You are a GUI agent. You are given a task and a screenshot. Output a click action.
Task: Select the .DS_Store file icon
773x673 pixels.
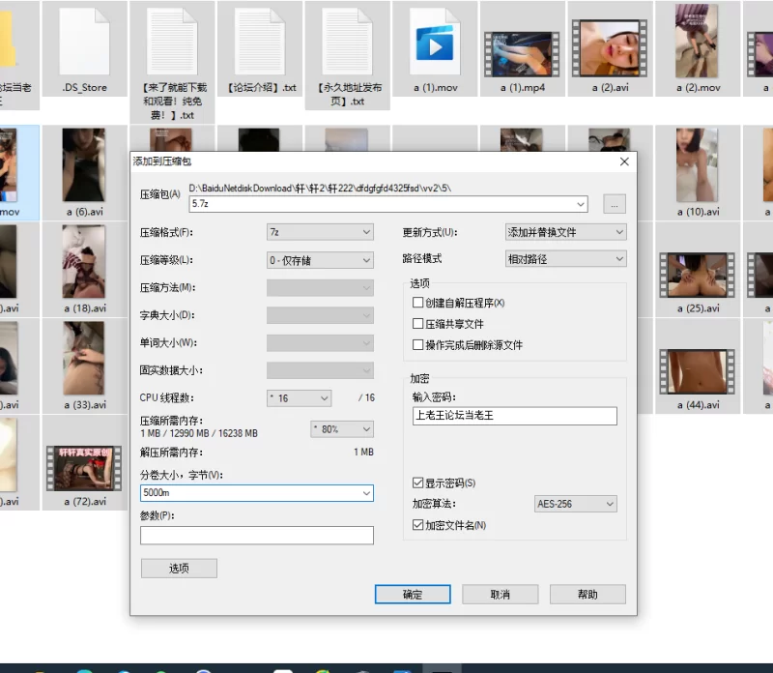coord(84,42)
